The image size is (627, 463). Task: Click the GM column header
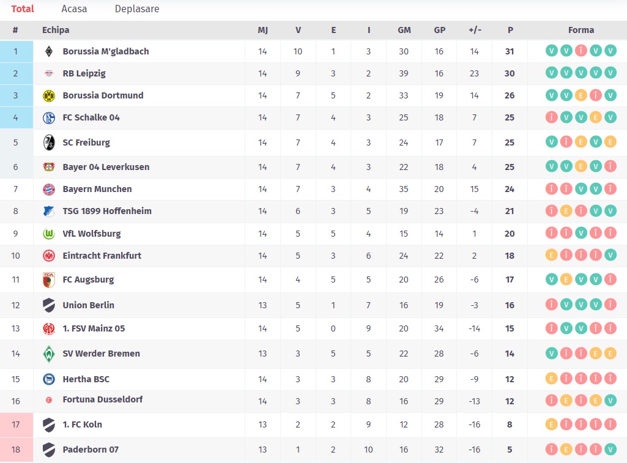[404, 30]
